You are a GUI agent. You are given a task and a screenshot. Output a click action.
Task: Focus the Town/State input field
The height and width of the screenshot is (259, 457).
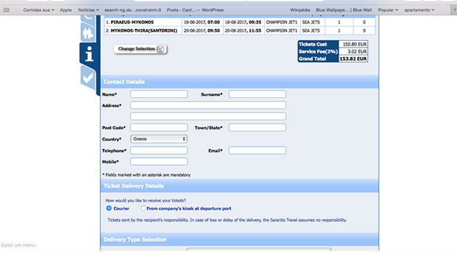257,127
